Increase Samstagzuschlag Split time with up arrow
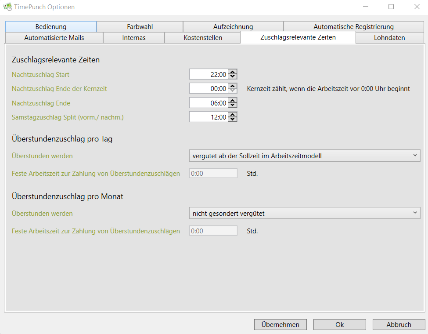The height and width of the screenshot is (334, 428). coord(233,114)
